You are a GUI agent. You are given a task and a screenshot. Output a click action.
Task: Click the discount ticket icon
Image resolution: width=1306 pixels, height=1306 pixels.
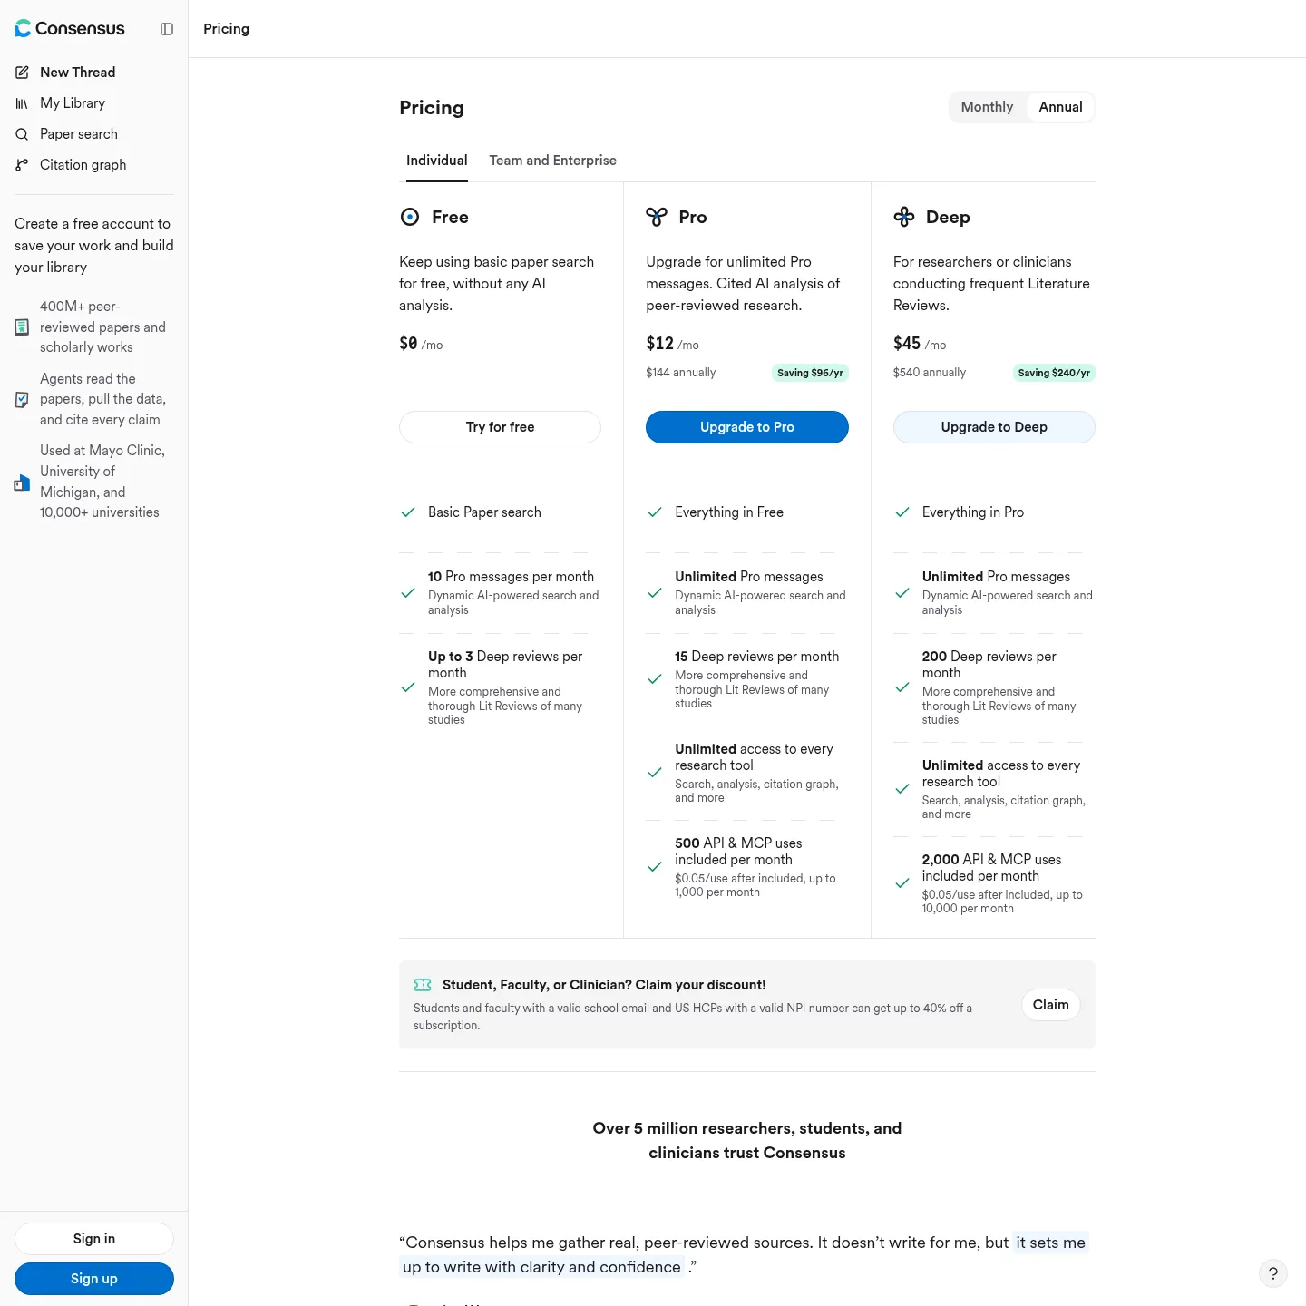click(423, 985)
